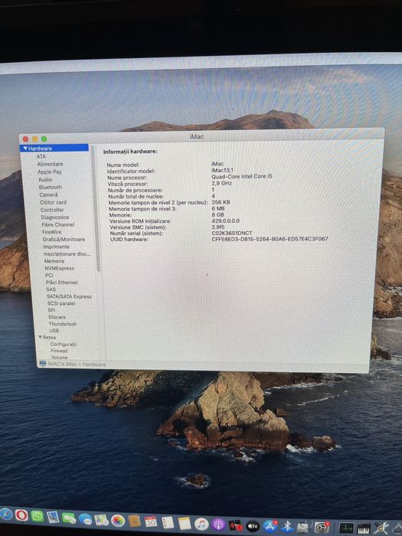
Task: Select PCI in the sidebar
Action: click(49, 275)
